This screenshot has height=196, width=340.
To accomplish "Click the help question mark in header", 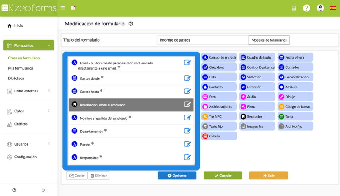I will pyautogui.click(x=306, y=8).
